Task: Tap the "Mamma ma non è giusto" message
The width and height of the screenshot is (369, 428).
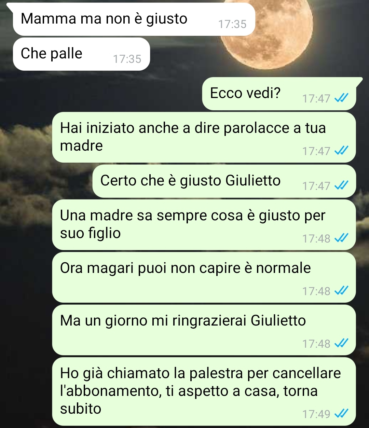Action: click(x=134, y=19)
